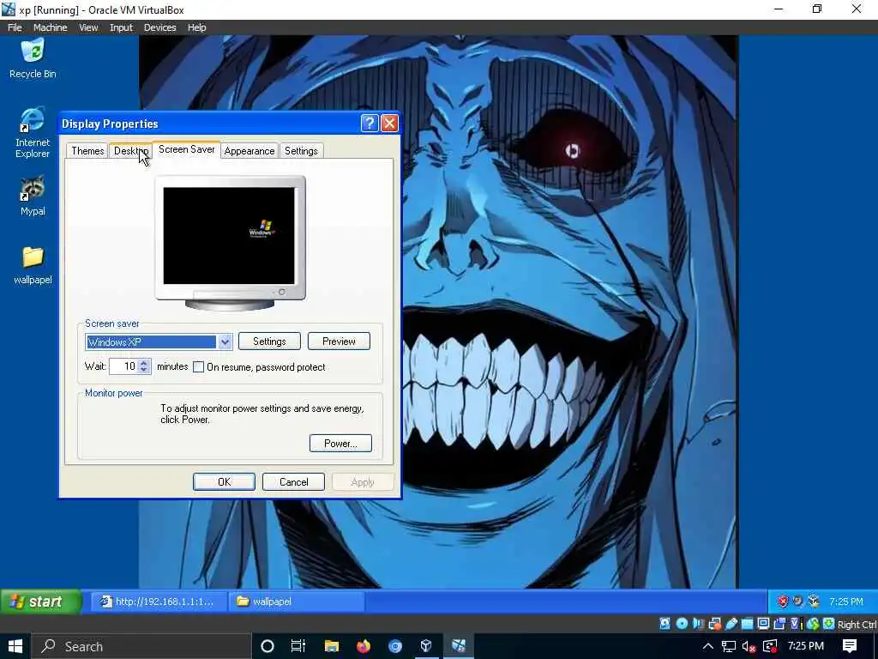Click into the Wait minutes field
Viewport: 878px width, 659px height.
(x=123, y=366)
